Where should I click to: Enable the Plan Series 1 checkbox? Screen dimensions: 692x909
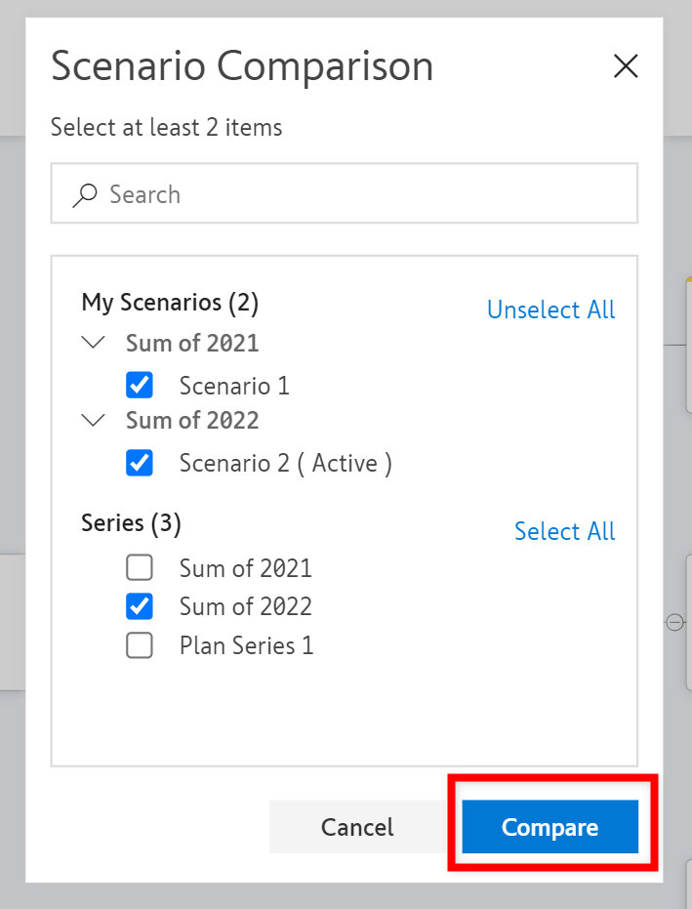pyautogui.click(x=140, y=645)
